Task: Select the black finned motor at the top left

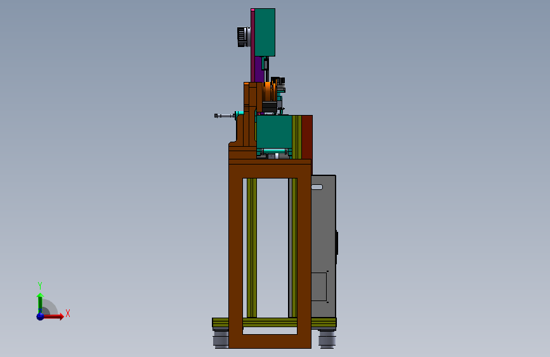Action: 242,37
